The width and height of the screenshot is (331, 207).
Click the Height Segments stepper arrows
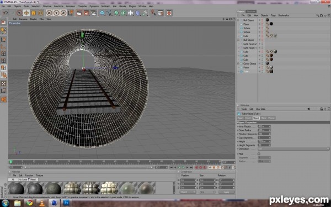[270, 145]
